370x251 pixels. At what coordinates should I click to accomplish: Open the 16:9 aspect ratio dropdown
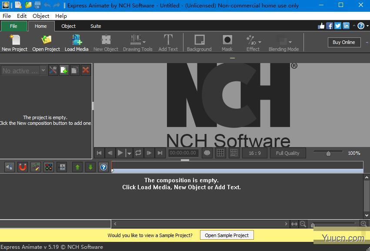point(254,153)
